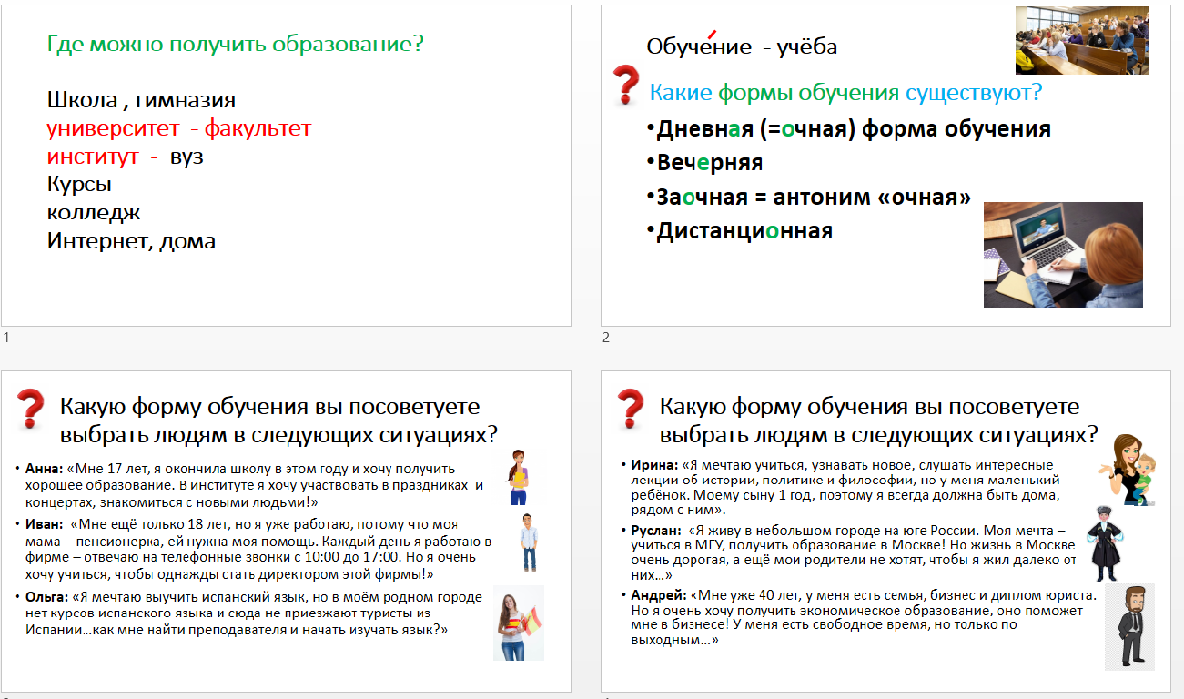Click the red question mark on slide 4
The height and width of the screenshot is (699, 1184).
(x=630, y=410)
